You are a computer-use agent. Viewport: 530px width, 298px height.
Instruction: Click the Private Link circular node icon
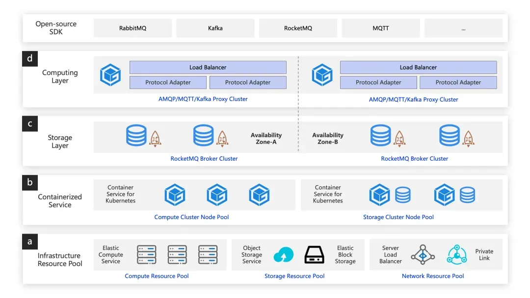tap(457, 254)
